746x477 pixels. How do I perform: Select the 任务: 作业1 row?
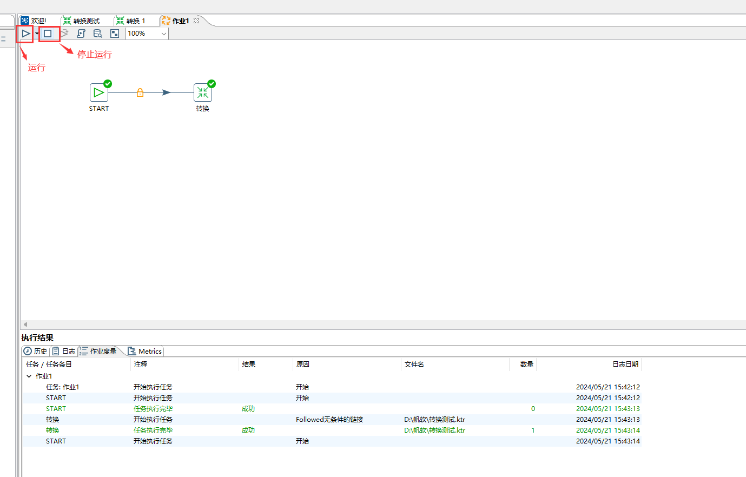point(331,387)
